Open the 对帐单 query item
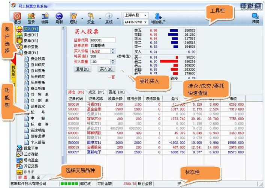This screenshot has width=265, height=188. (x=36, y=94)
